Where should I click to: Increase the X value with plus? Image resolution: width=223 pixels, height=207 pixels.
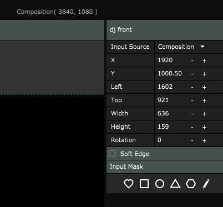click(x=204, y=60)
